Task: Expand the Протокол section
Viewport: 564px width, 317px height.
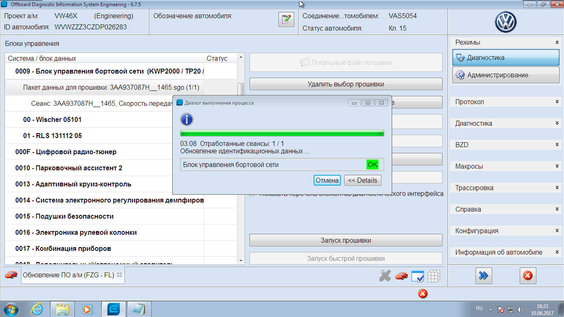Action: tap(557, 102)
